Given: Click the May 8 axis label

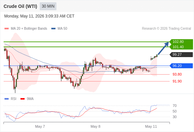Looking at the screenshot, I should point(95,126).
